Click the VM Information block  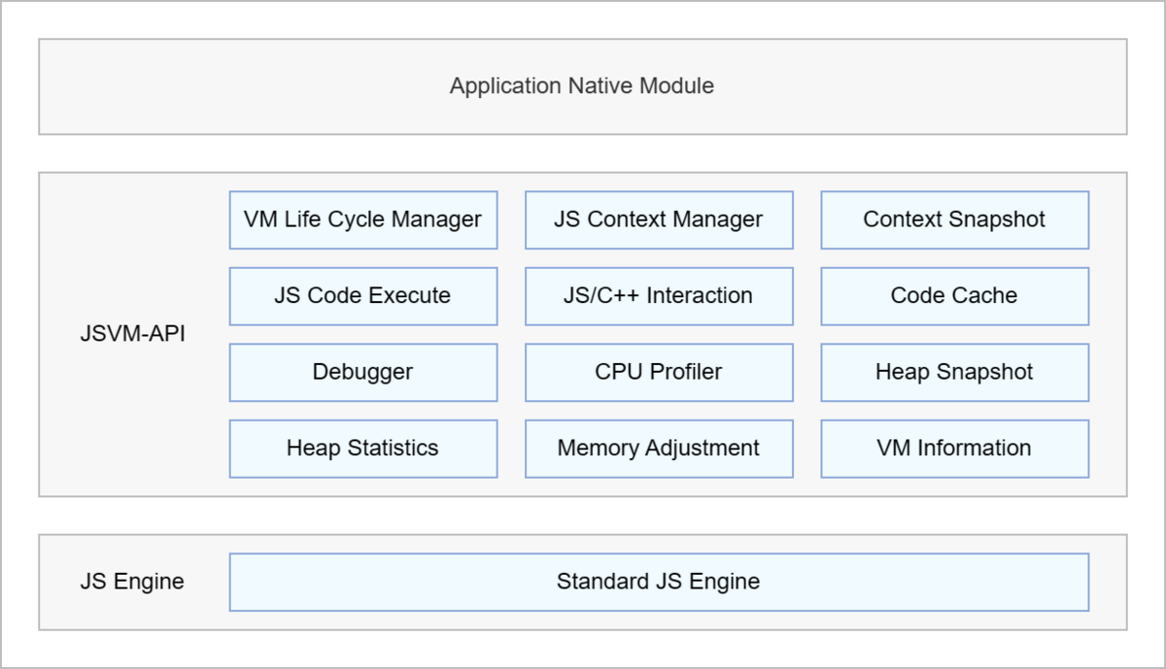click(x=954, y=449)
